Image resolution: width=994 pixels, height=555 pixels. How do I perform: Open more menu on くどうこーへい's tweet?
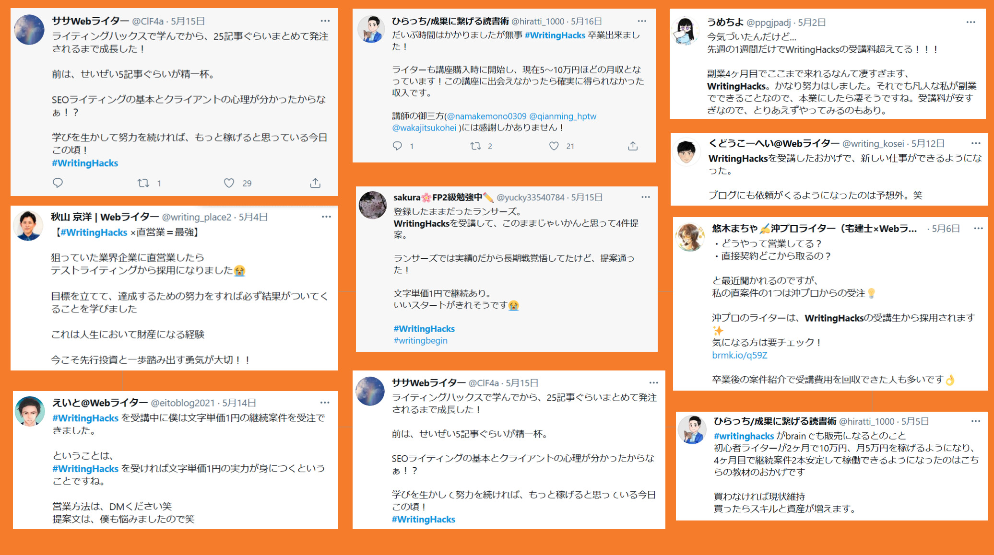(976, 143)
